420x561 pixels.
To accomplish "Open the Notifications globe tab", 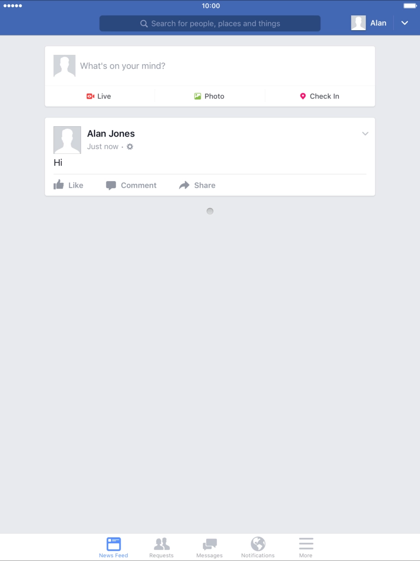I will click(258, 548).
